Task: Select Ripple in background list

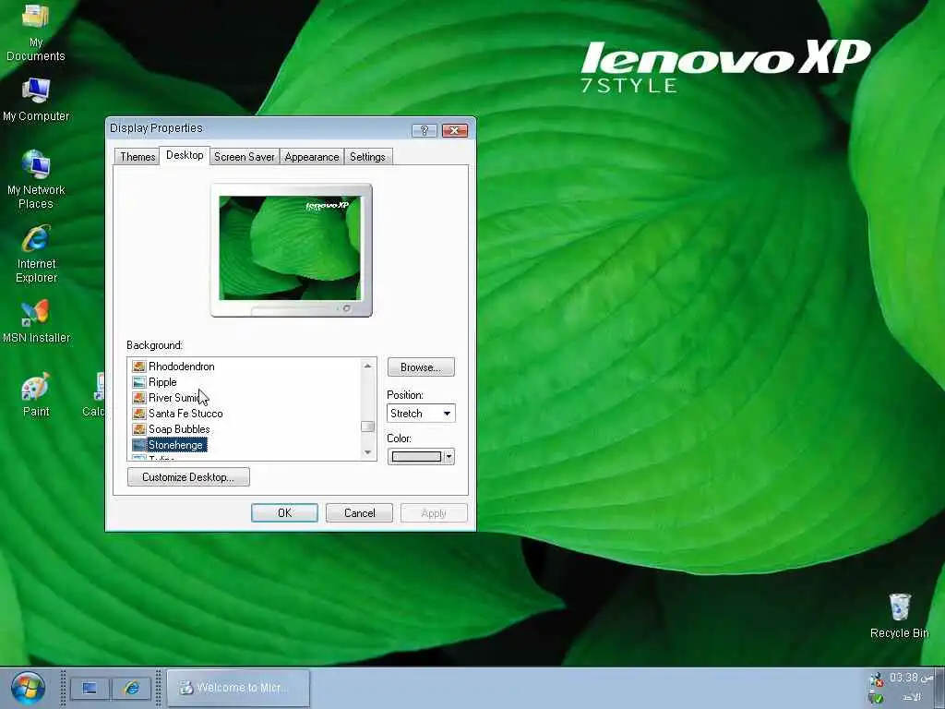Action: pos(162,382)
